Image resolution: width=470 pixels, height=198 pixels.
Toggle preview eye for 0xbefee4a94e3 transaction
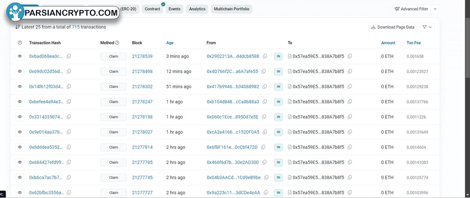[x=20, y=102]
